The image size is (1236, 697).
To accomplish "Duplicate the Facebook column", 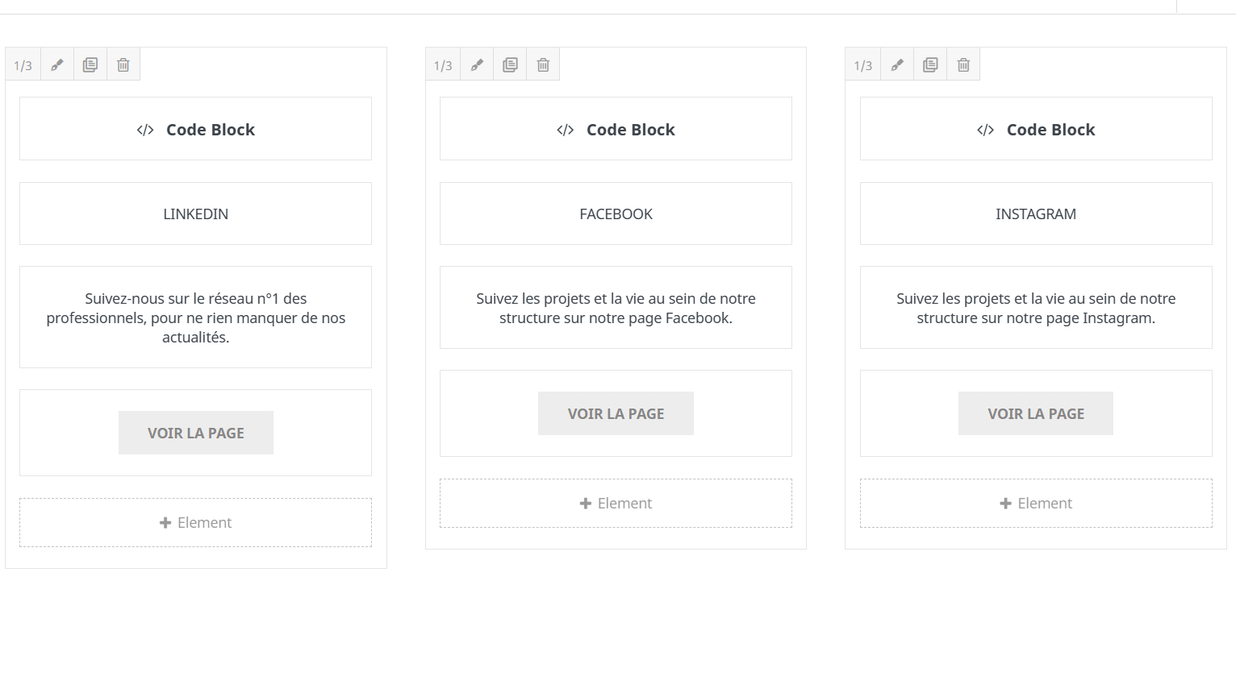I will tap(510, 65).
